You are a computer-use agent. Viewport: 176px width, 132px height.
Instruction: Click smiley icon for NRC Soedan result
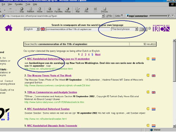(x=148, y=109)
